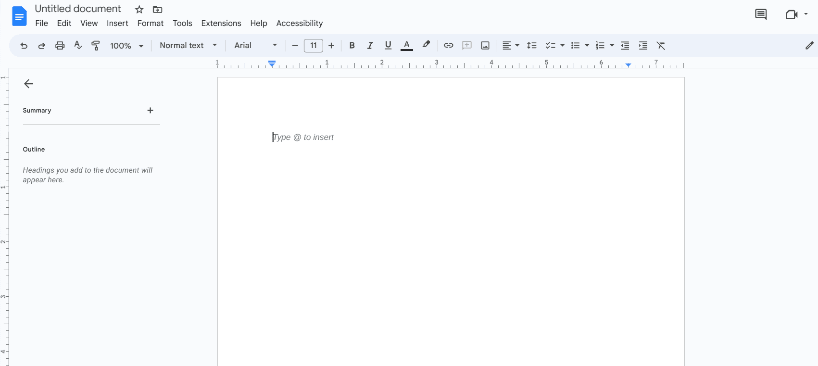
Task: Move document with folder icon
Action: click(157, 10)
